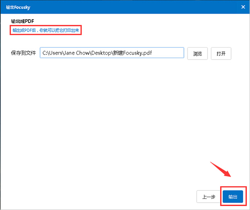
Task: Start export with the blue 输出 button
Action: (x=232, y=197)
